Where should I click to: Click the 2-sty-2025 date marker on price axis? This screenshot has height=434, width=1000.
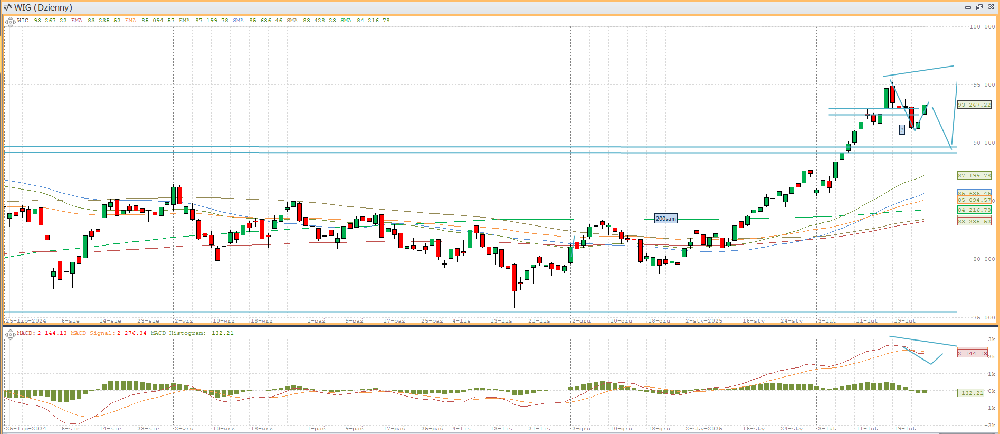[703, 320]
